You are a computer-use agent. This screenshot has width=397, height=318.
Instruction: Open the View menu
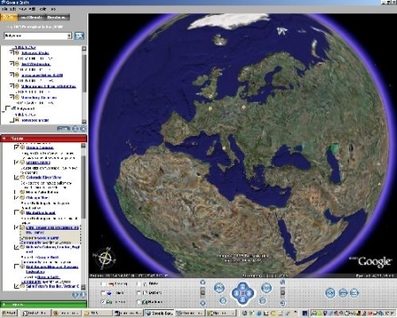(22, 9)
